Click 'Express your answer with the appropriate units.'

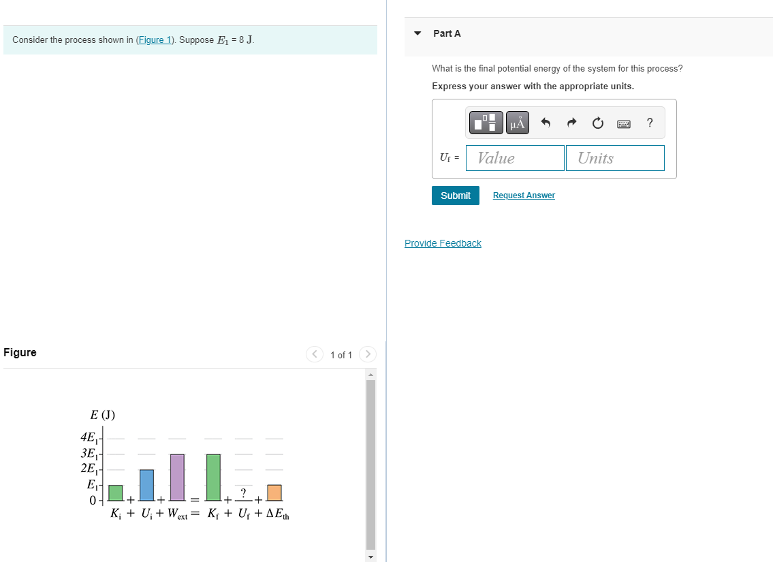point(533,87)
